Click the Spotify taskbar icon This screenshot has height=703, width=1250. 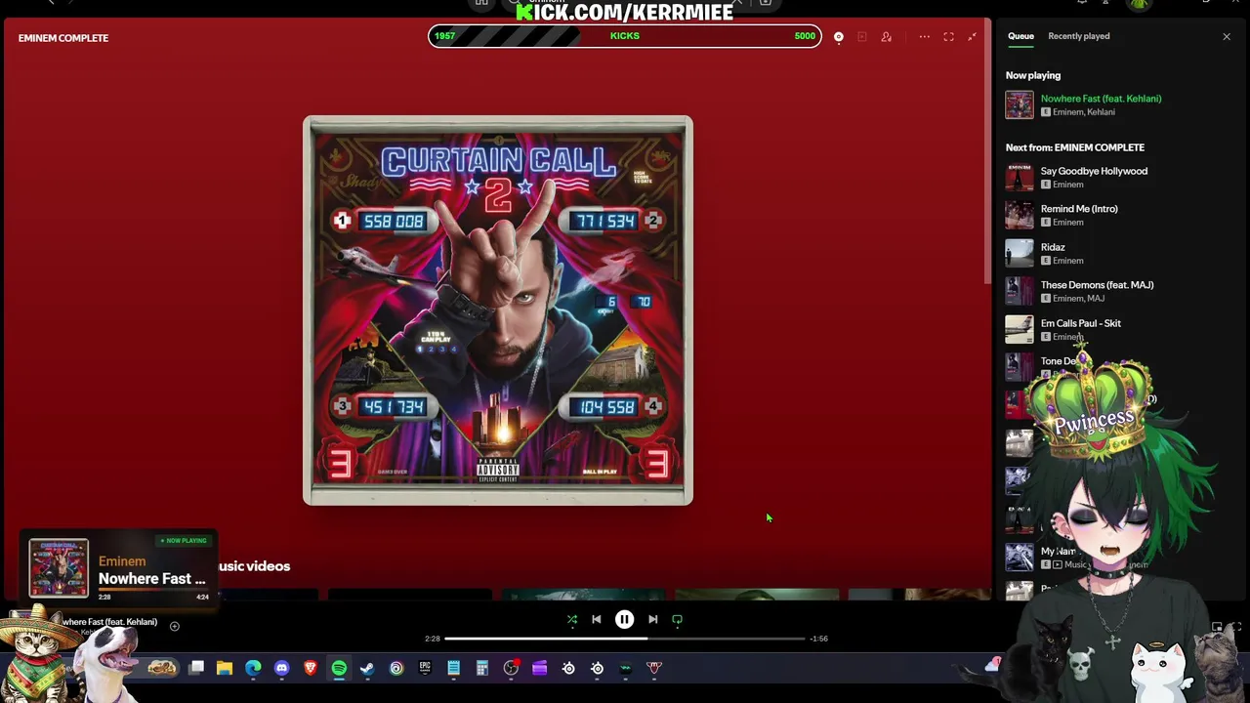[339, 668]
